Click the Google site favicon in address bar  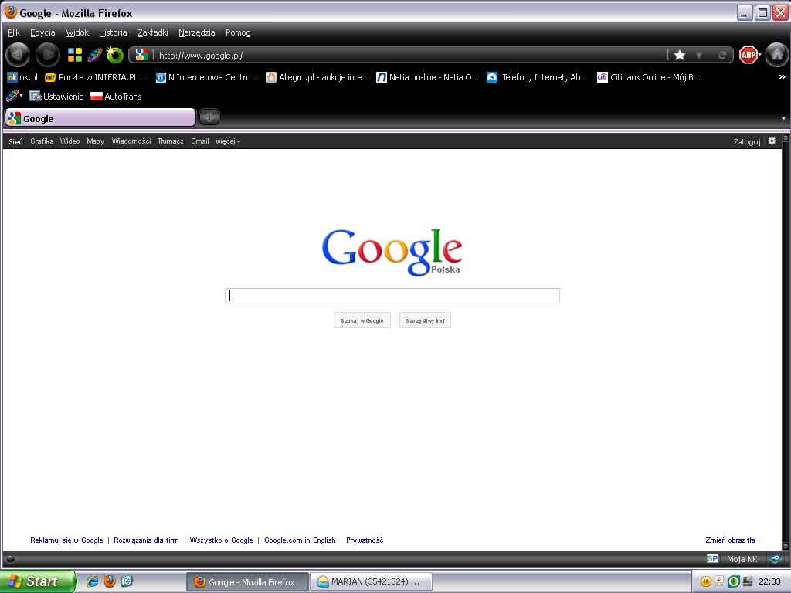tap(142, 55)
